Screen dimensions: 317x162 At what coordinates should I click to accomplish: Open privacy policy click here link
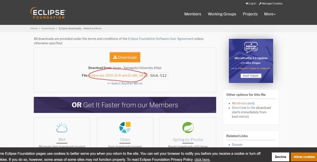[x=202, y=160]
